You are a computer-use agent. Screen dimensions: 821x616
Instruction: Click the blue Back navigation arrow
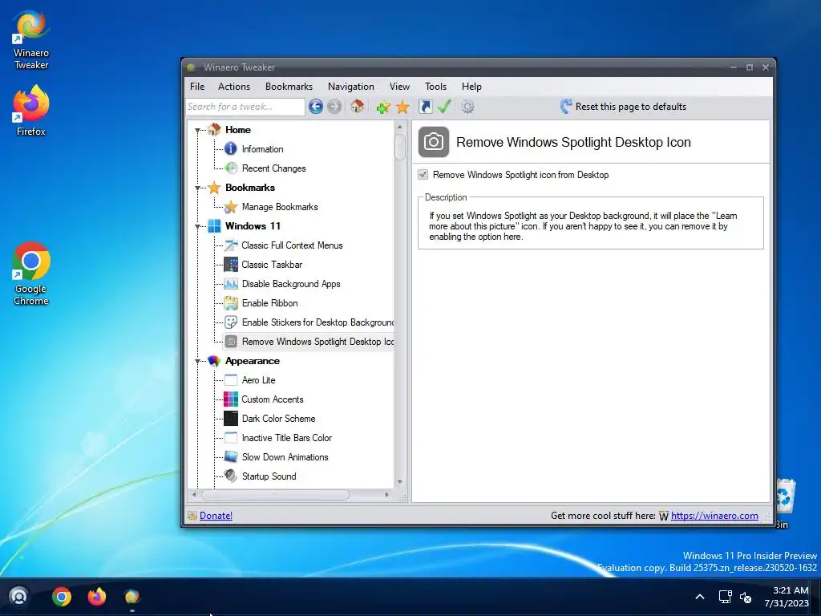[316, 107]
